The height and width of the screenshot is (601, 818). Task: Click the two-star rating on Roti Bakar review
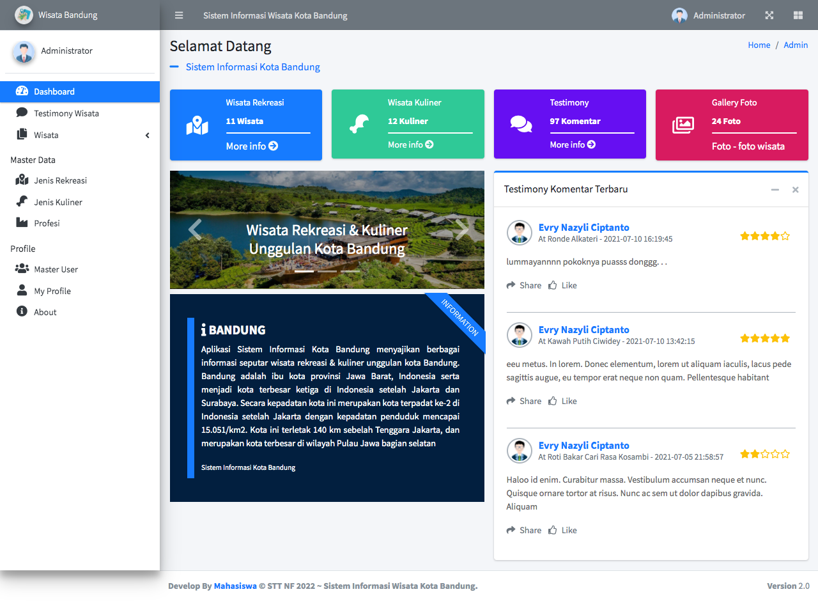(x=764, y=455)
